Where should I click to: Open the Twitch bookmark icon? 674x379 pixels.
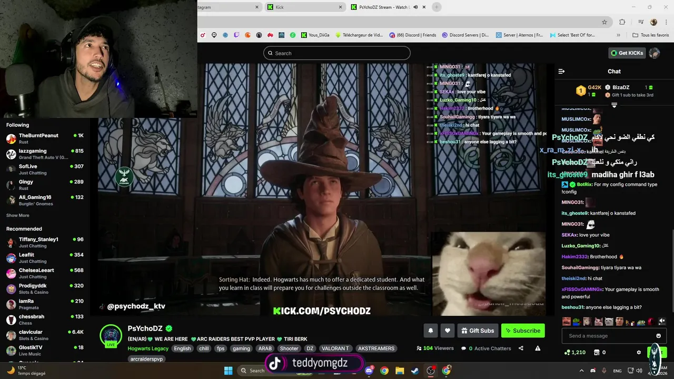coord(236,35)
